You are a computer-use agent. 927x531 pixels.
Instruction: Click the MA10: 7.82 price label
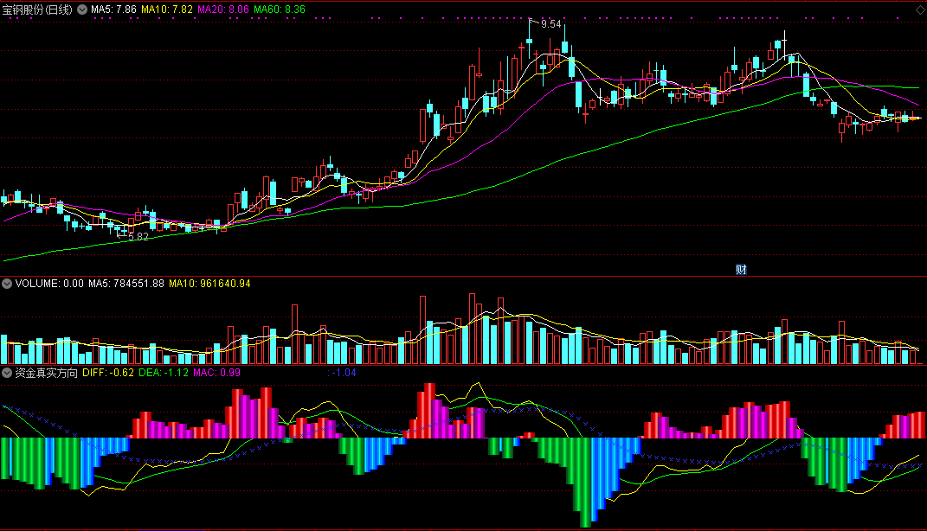tap(167, 10)
